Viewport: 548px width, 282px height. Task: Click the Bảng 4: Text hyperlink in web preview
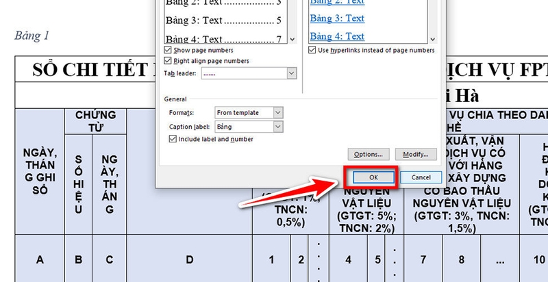337,36
